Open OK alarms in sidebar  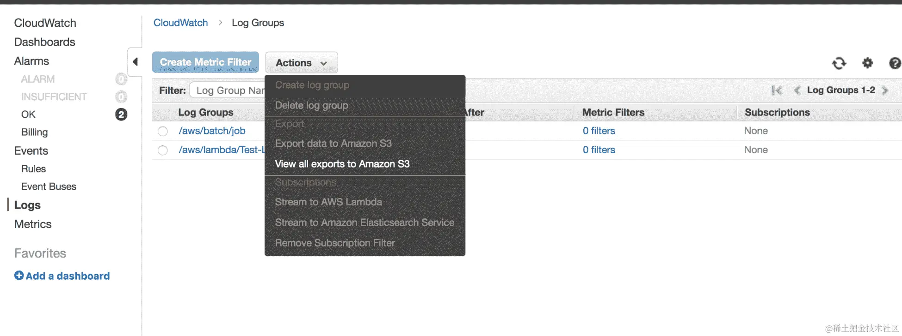click(28, 114)
